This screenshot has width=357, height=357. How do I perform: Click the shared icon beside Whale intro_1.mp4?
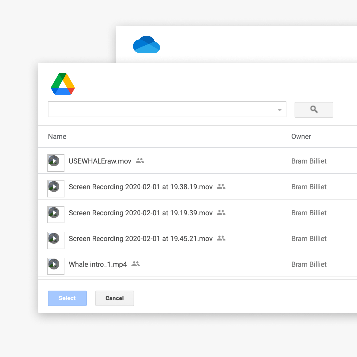[136, 264]
